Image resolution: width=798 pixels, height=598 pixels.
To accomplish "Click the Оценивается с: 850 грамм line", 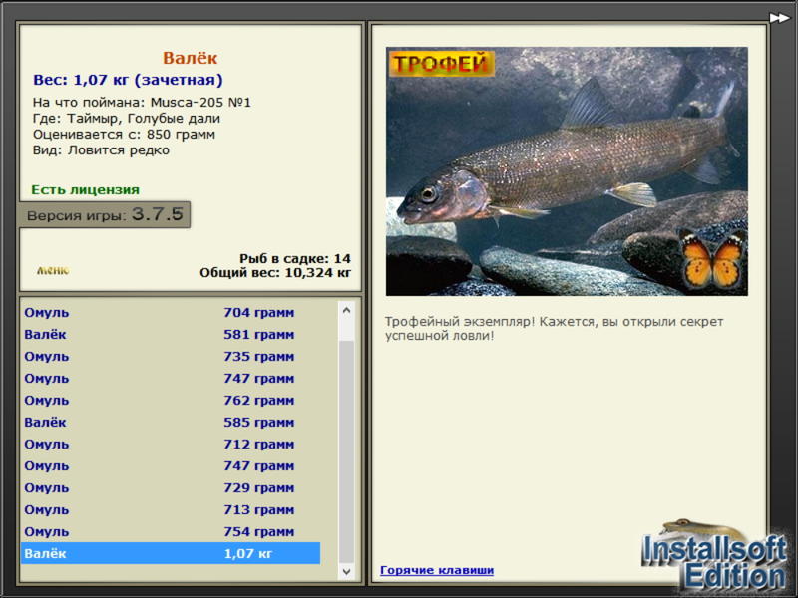I will tap(124, 135).
